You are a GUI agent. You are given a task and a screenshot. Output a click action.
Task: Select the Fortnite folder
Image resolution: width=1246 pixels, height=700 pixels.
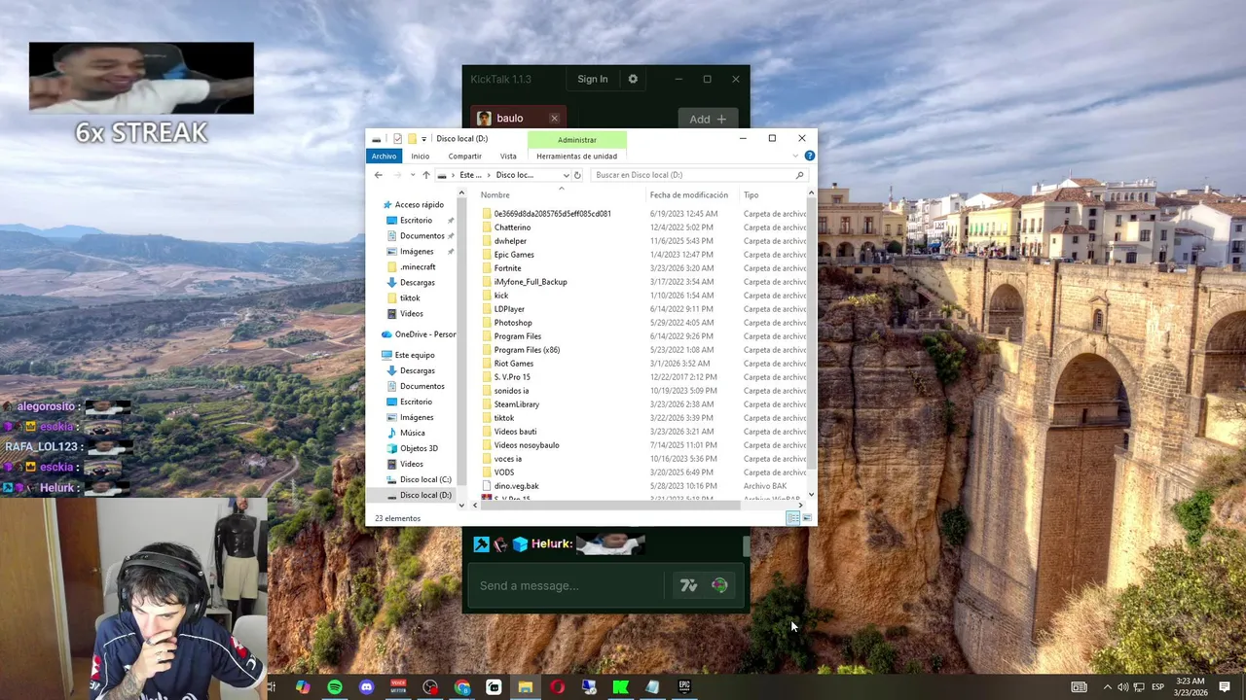(x=507, y=268)
